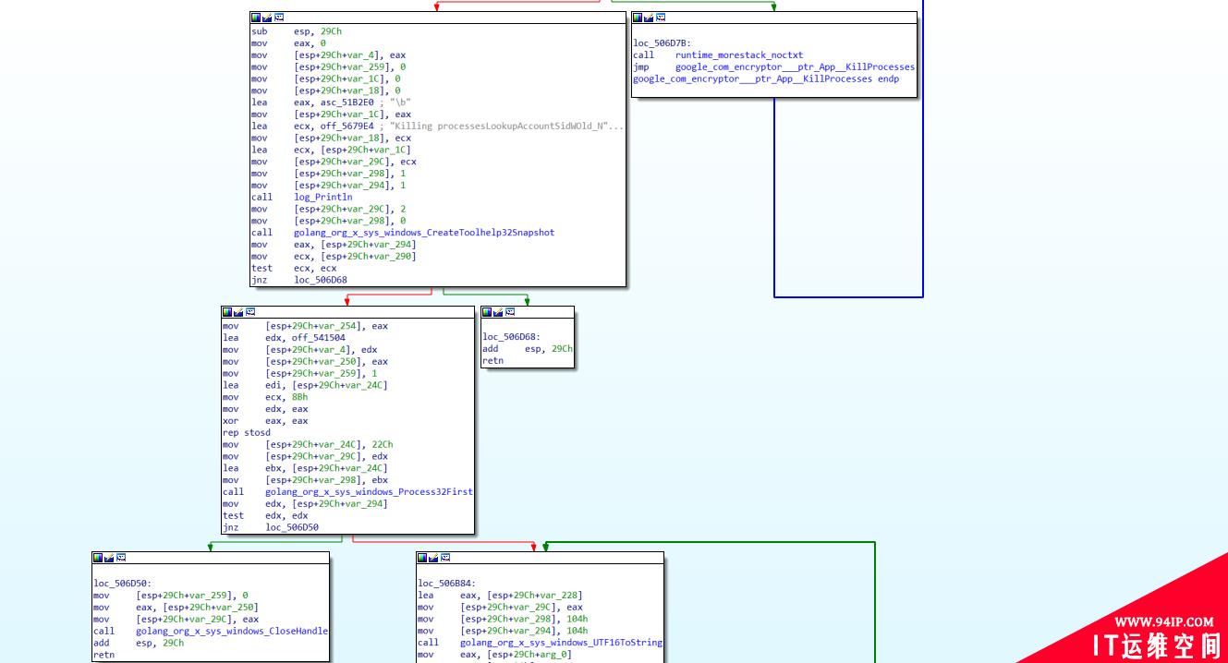Click 'retn' in loc_506D50 node
The image size is (1228, 663).
coord(103,656)
